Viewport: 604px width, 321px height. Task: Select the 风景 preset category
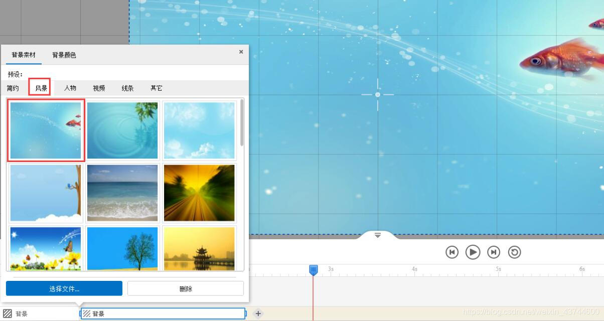(x=41, y=88)
